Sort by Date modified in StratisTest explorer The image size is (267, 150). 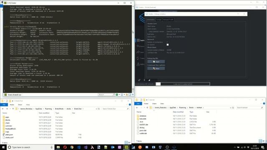44,113
